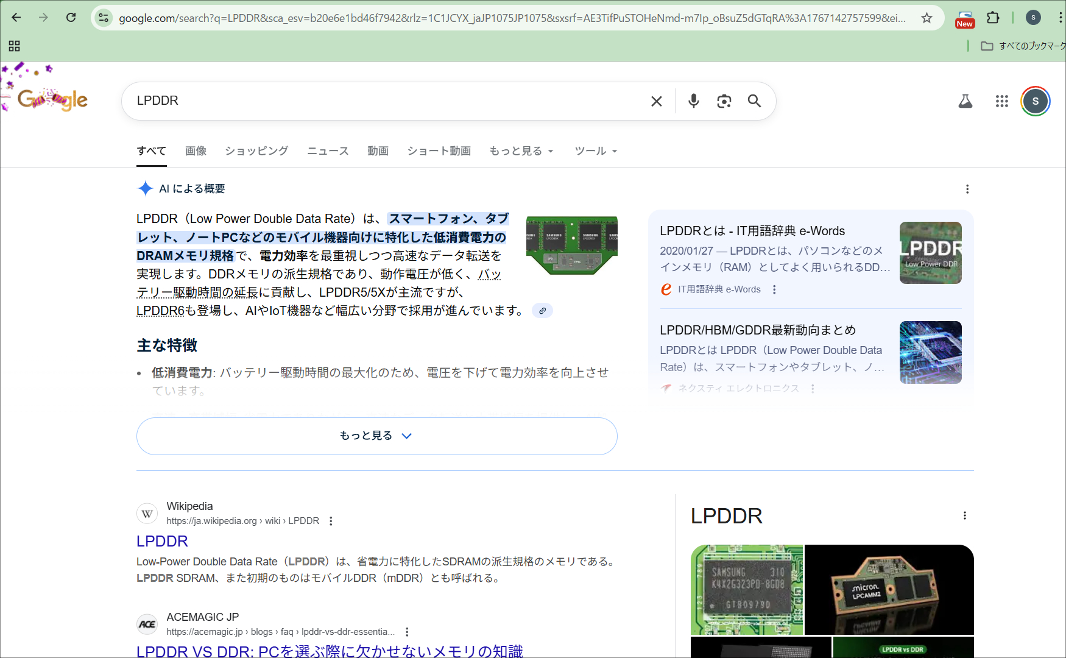This screenshot has height=658, width=1066.
Task: Open Google Lens image search
Action: 724,101
